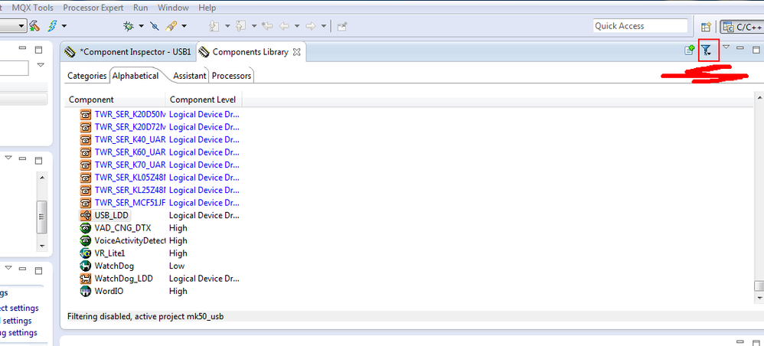Click the Previous Annotation icon
This screenshot has width=764, height=346.
pos(240,26)
